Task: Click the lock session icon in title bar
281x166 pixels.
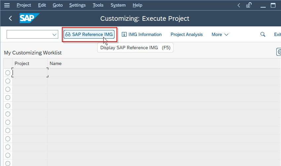Action: pyautogui.click(x=249, y=5)
